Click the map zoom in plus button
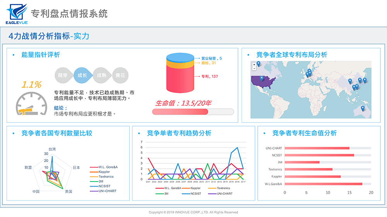 click(254, 65)
